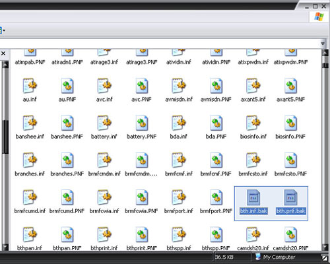Select the camdsh20.inf file icon
Image resolution: width=330 pixels, height=264 pixels.
(253, 235)
